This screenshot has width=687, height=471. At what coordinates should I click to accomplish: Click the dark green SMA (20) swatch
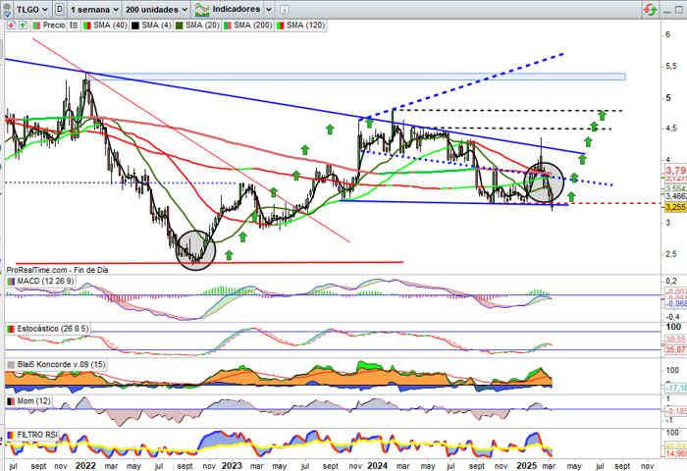[180, 26]
